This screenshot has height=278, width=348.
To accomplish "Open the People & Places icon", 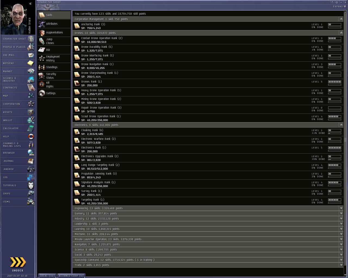I will (x=31, y=47).
